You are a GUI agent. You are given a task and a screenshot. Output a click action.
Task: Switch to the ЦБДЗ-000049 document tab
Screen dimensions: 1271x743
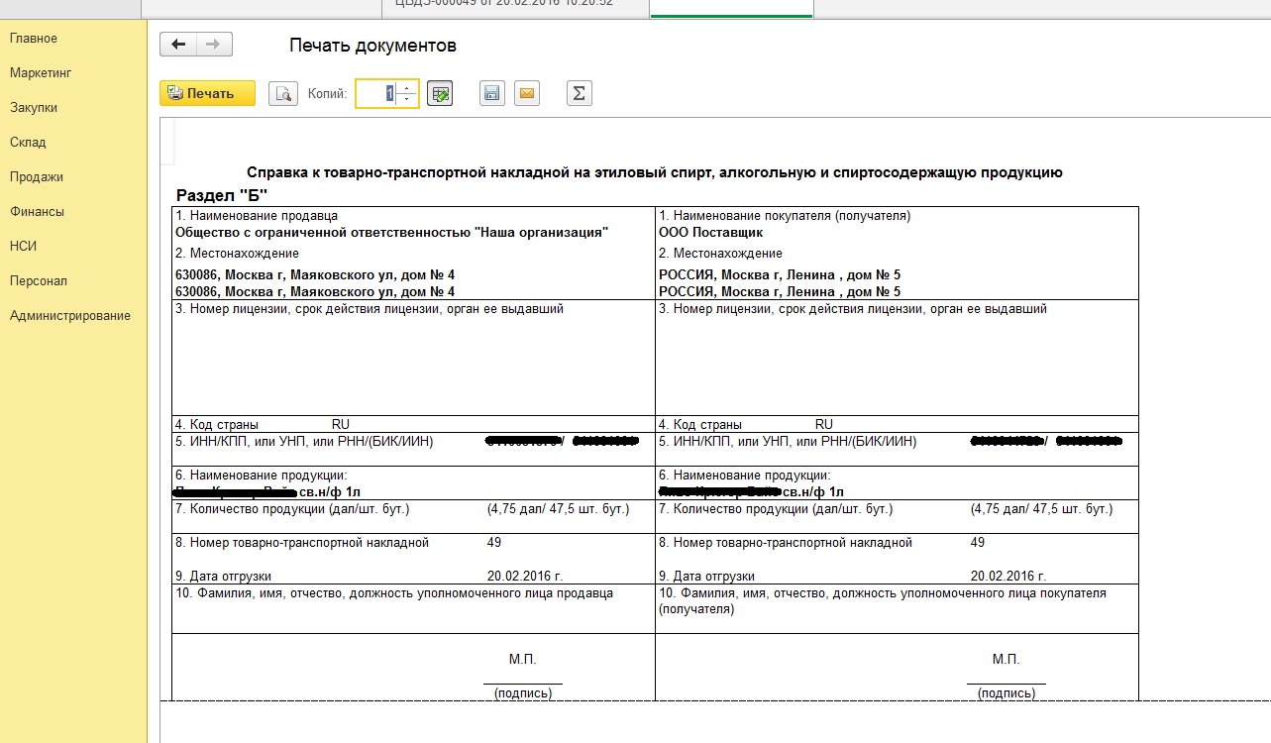(515, 8)
